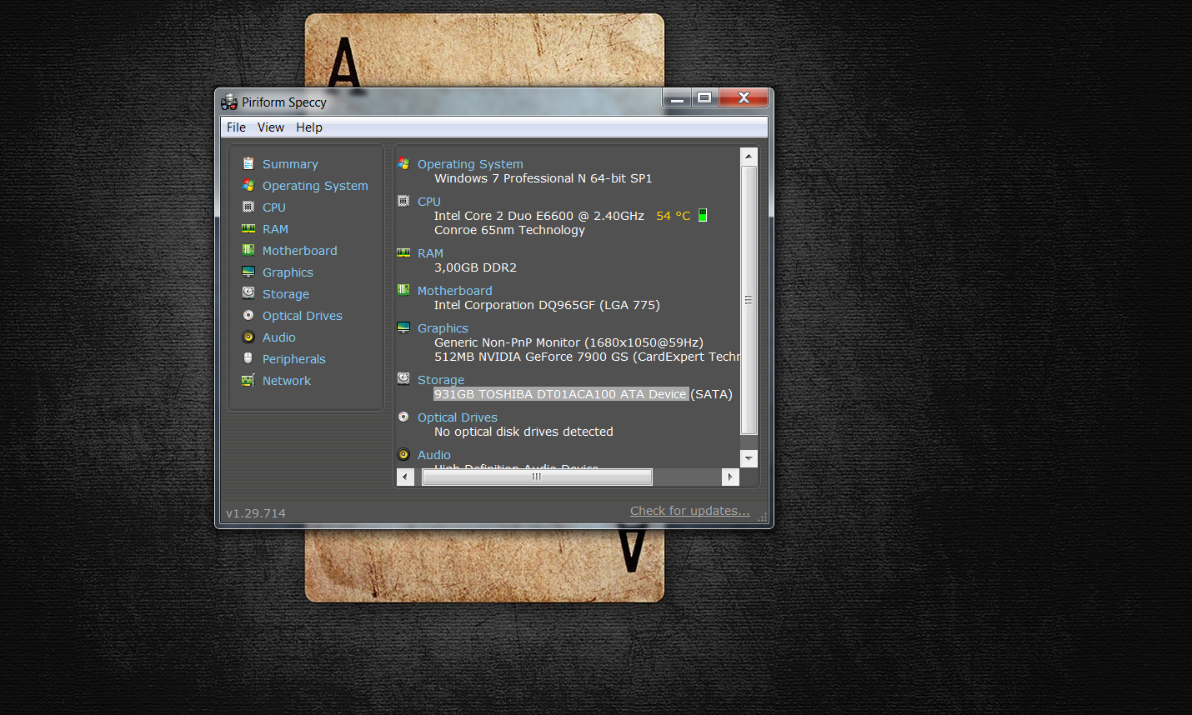This screenshot has width=1192, height=715.
Task: Click No optical disk drives detected text
Action: (523, 432)
